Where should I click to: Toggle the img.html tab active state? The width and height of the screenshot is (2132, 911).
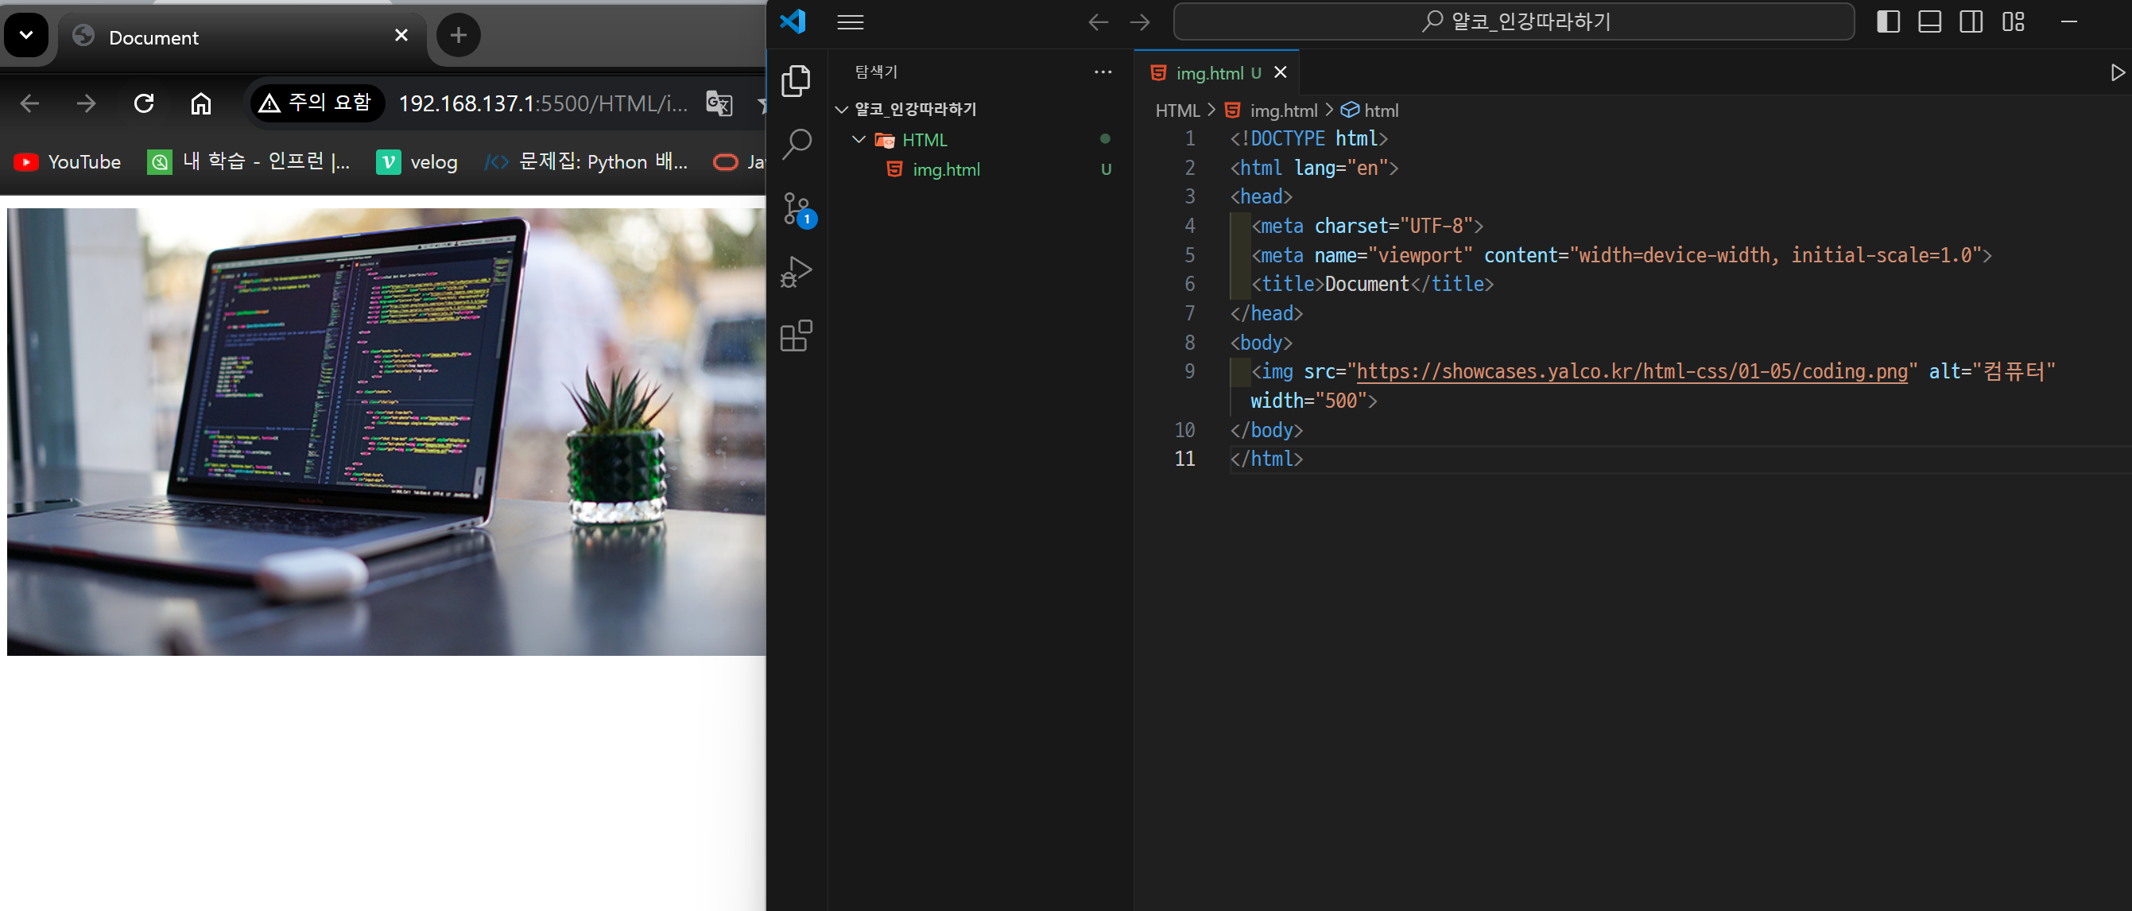(x=1213, y=73)
